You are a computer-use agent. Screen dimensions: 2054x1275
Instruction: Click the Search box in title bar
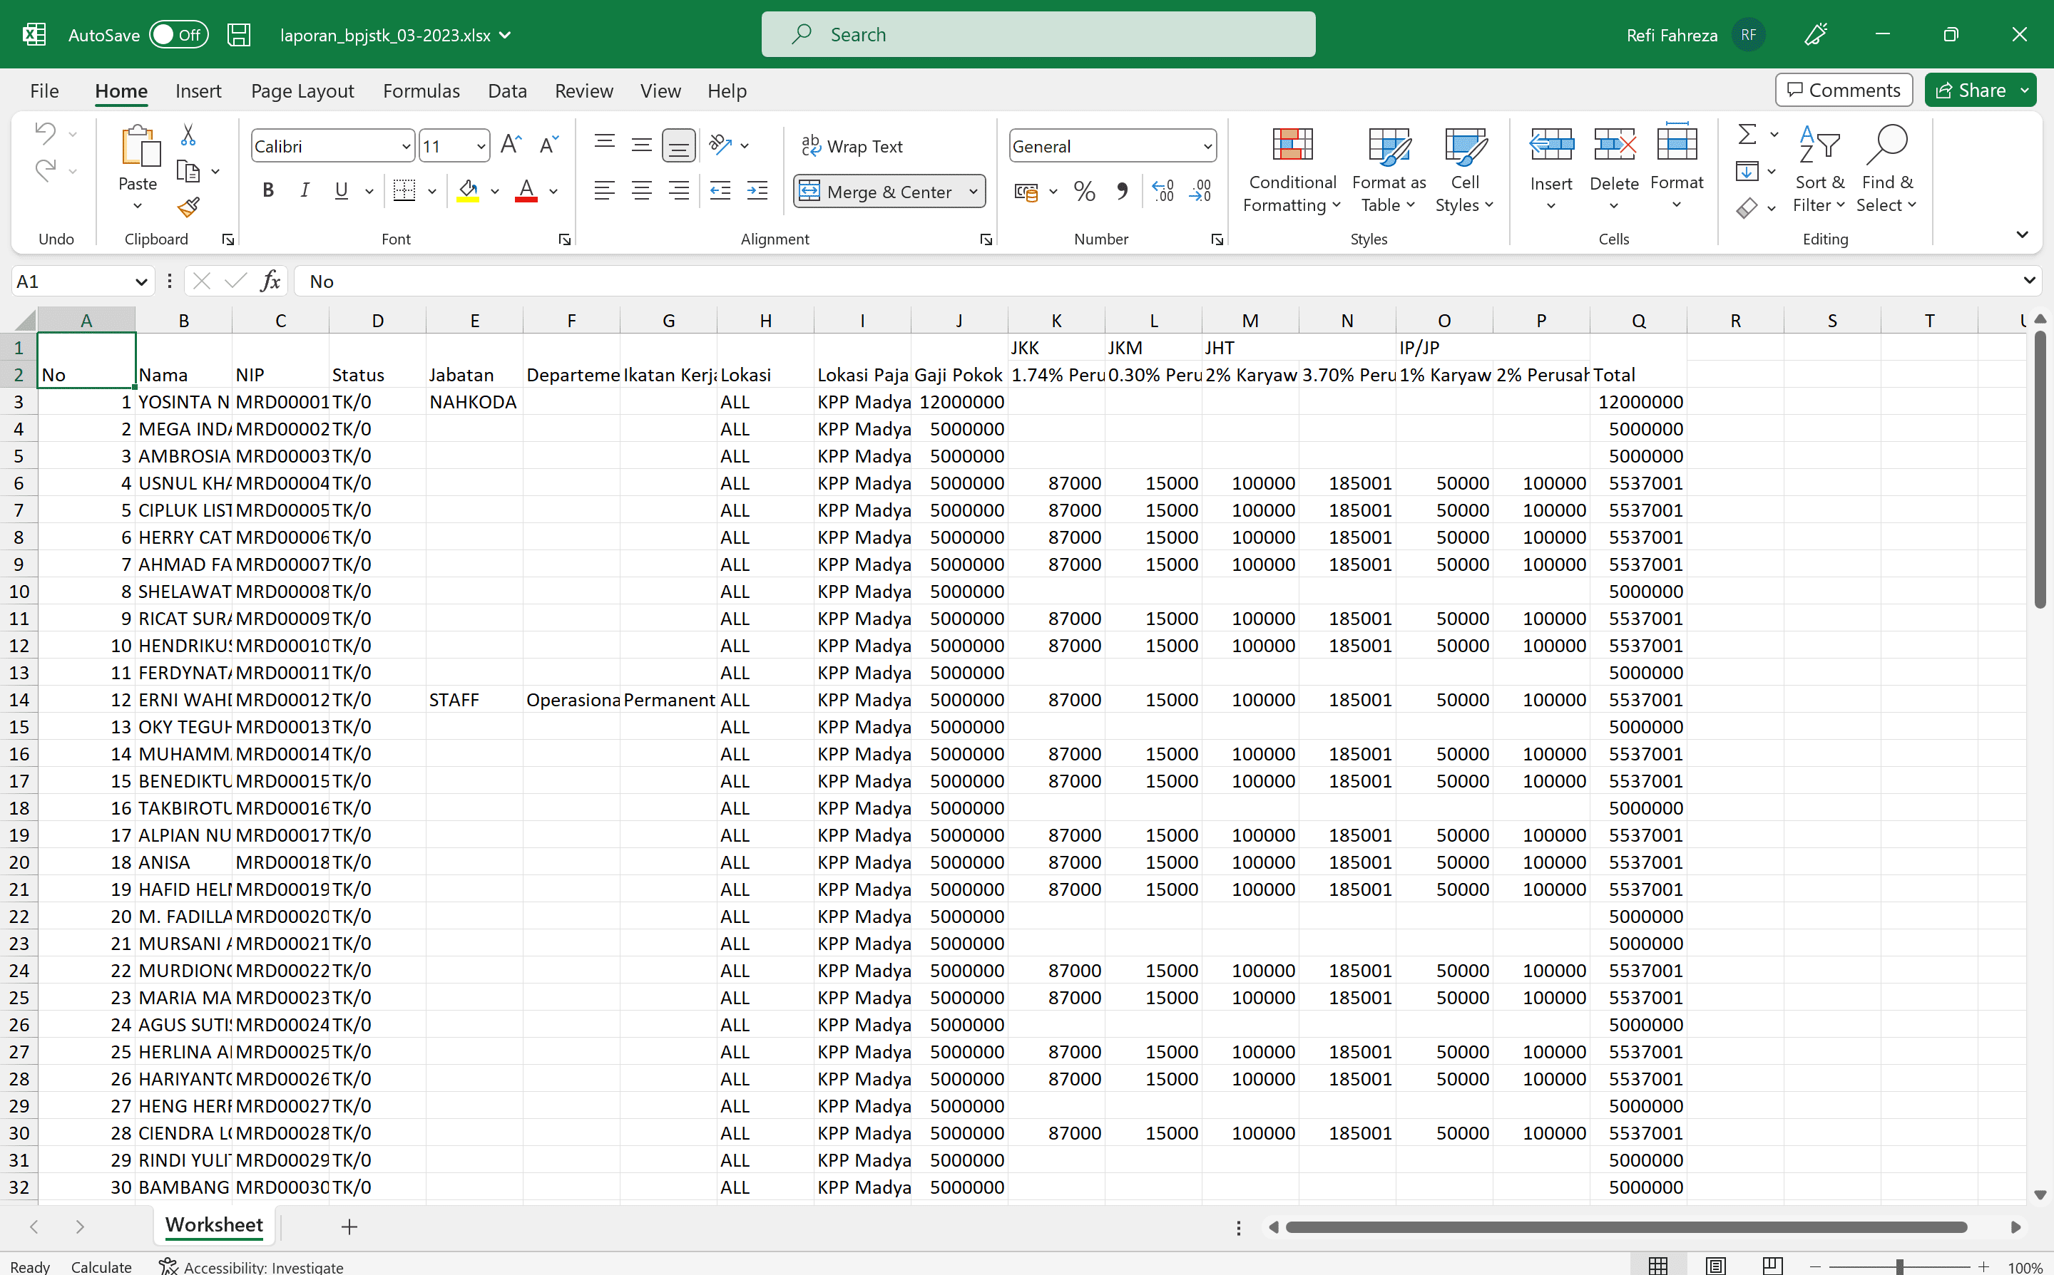[1038, 35]
